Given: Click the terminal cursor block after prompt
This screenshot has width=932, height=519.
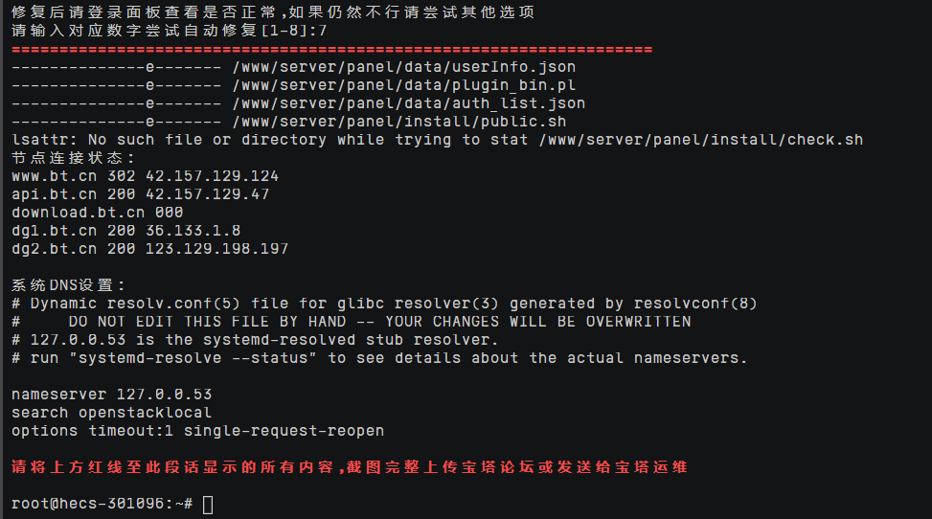Looking at the screenshot, I should (x=208, y=505).
